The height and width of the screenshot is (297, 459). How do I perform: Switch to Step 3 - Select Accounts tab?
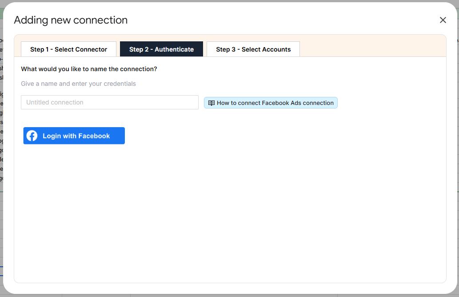[x=253, y=49]
